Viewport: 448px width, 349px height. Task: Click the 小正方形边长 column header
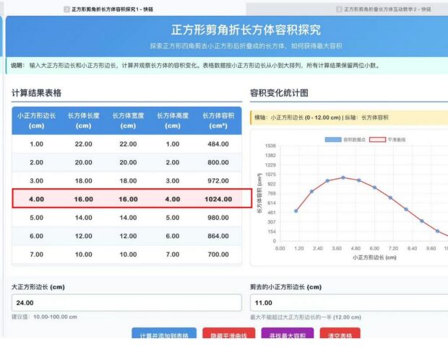[36, 120]
